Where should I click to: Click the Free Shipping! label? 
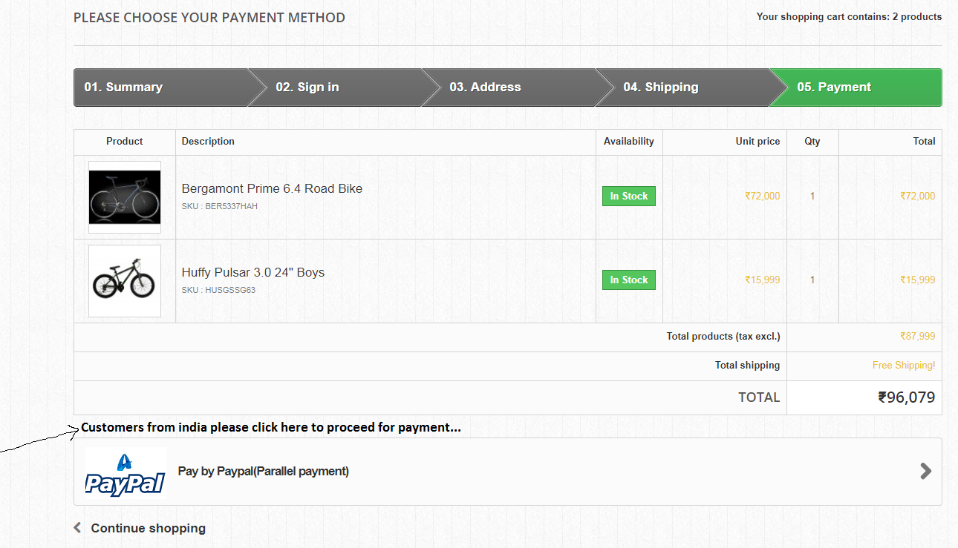point(904,365)
